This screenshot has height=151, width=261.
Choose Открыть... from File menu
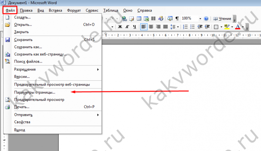coord(53,24)
